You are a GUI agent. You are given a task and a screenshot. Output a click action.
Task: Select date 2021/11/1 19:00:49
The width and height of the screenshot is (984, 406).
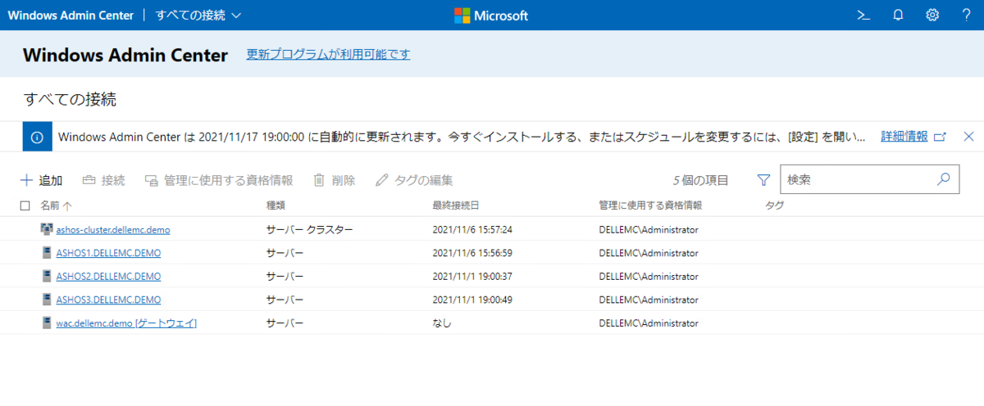471,300
